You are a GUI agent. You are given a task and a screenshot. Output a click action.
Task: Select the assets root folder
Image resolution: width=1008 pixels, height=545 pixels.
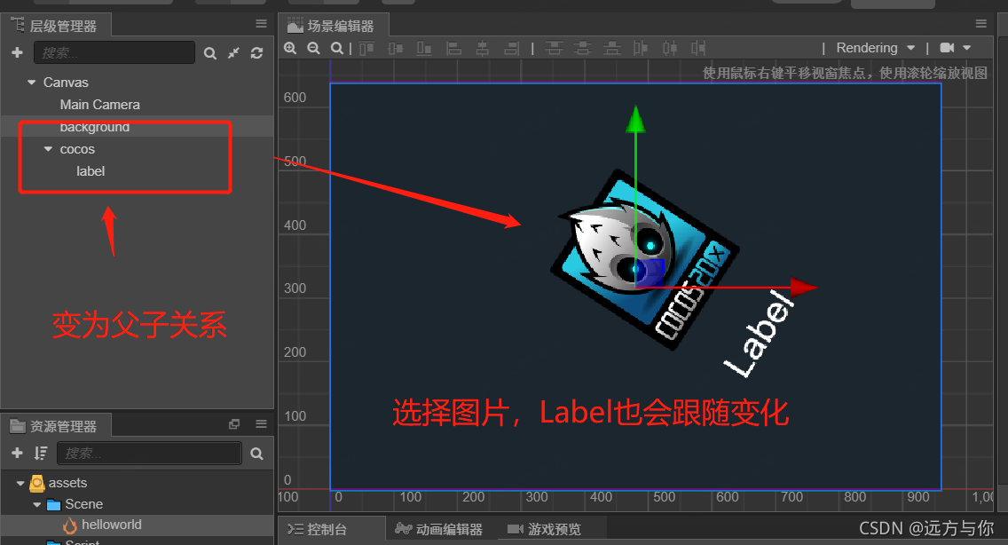[x=67, y=483]
